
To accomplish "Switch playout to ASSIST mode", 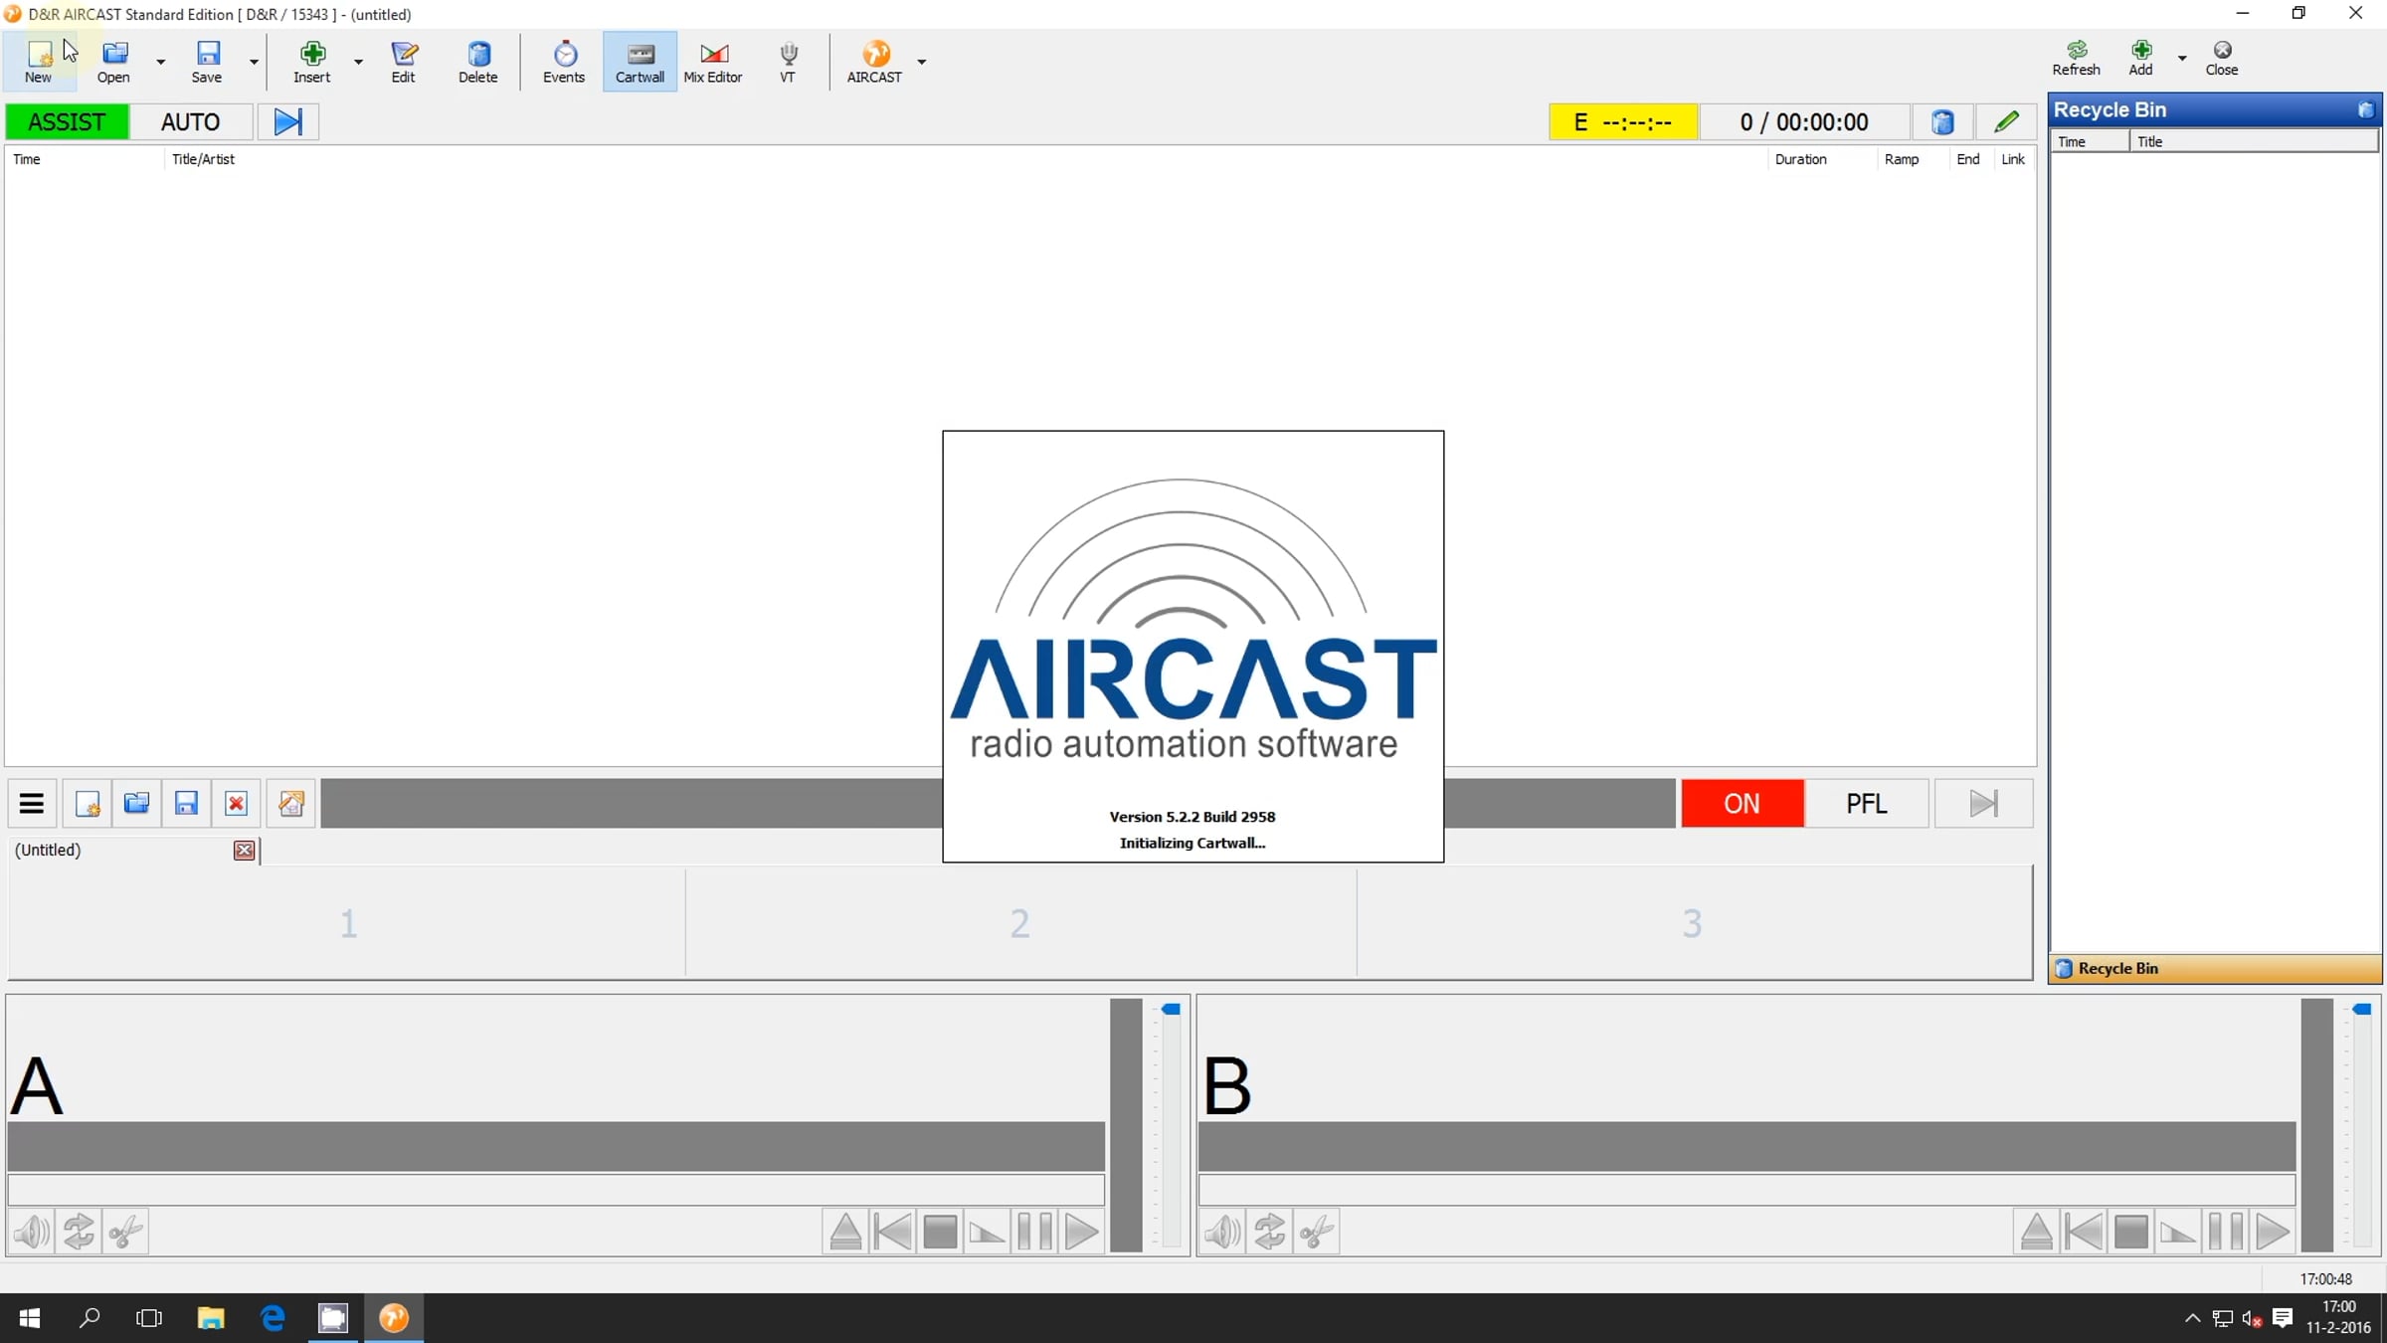I will pyautogui.click(x=68, y=122).
